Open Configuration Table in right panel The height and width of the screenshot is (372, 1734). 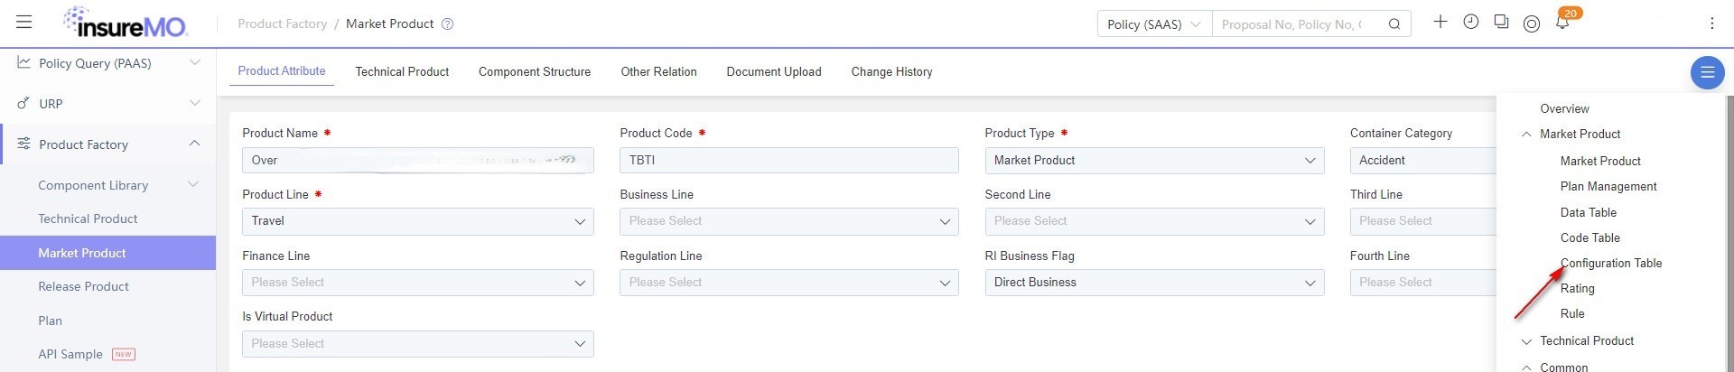[1611, 264]
